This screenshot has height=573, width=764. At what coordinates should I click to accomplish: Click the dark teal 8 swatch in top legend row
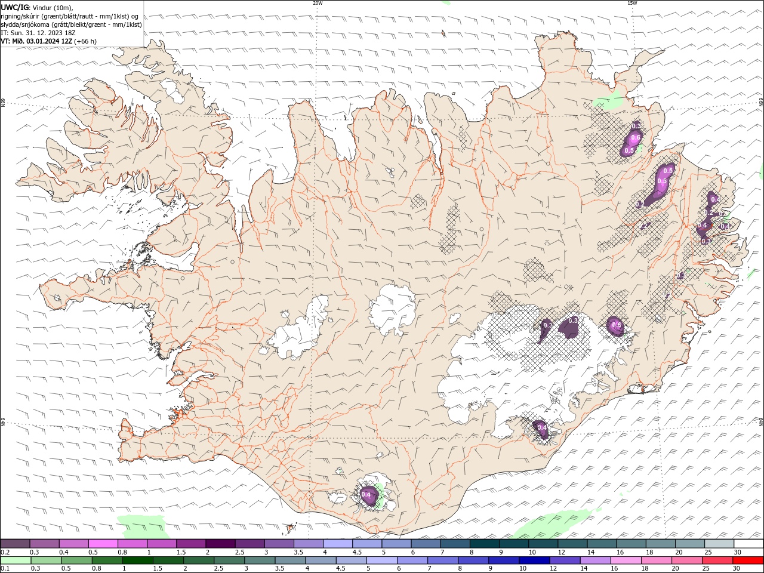coord(484,544)
